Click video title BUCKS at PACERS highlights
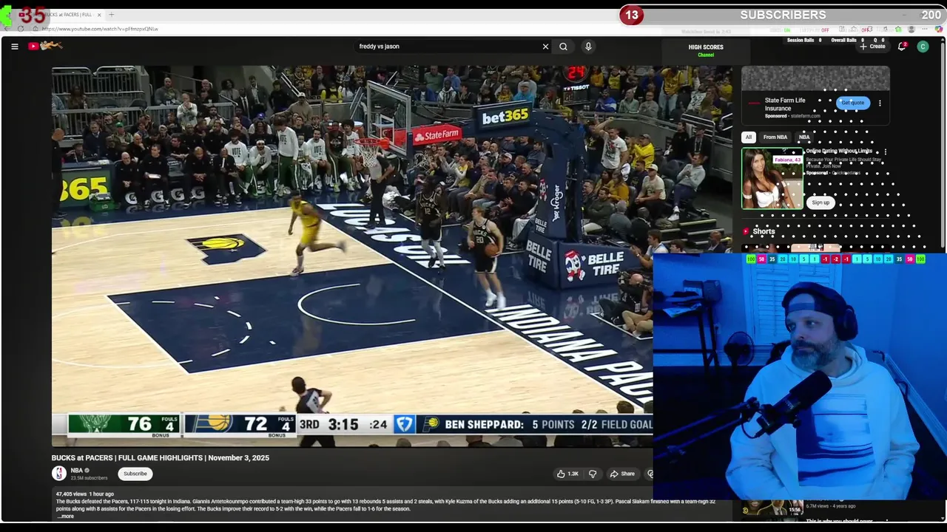The width and height of the screenshot is (947, 532). pos(160,458)
